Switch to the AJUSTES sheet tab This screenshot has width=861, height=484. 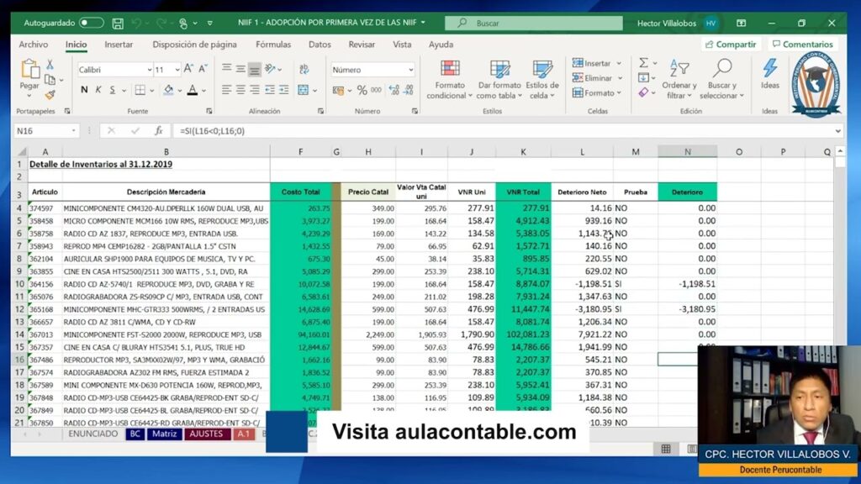coord(205,434)
